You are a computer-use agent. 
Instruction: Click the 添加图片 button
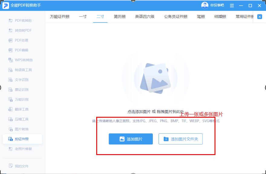pyautogui.click(x=130, y=139)
